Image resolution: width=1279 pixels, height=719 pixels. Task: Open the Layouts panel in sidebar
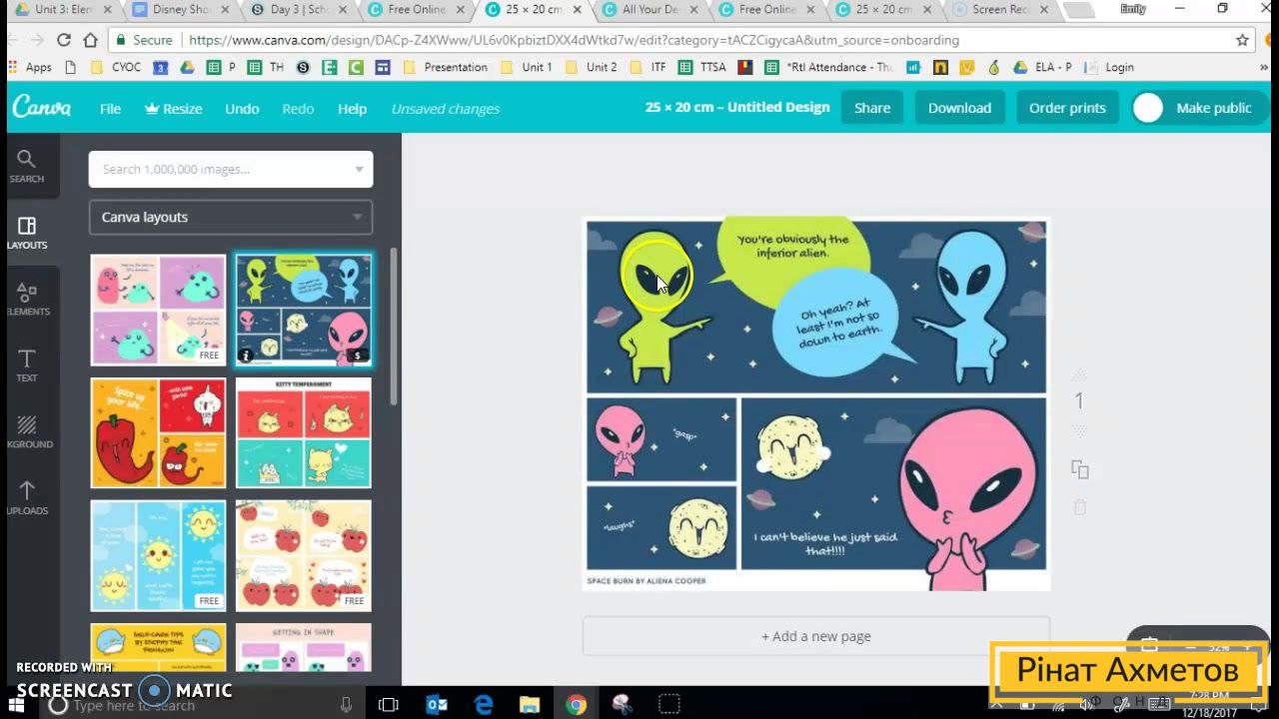tap(27, 233)
